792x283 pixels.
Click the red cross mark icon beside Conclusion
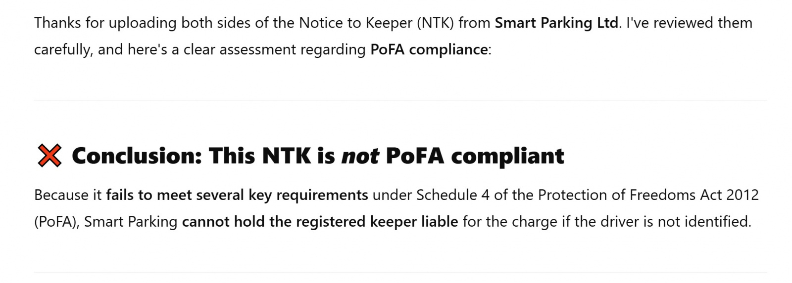click(x=49, y=156)
